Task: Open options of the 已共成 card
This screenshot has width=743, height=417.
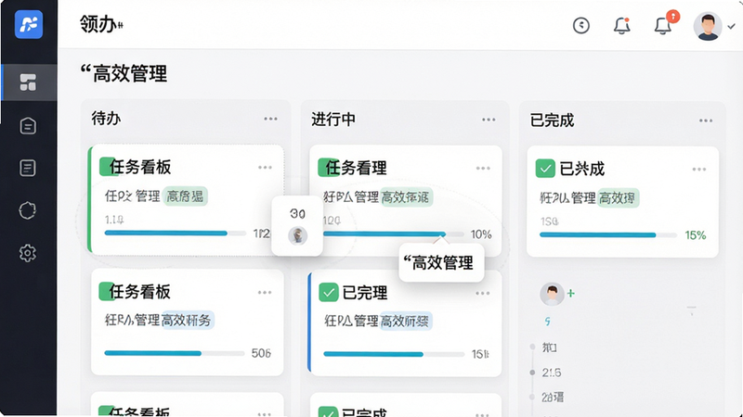Action: [699, 170]
